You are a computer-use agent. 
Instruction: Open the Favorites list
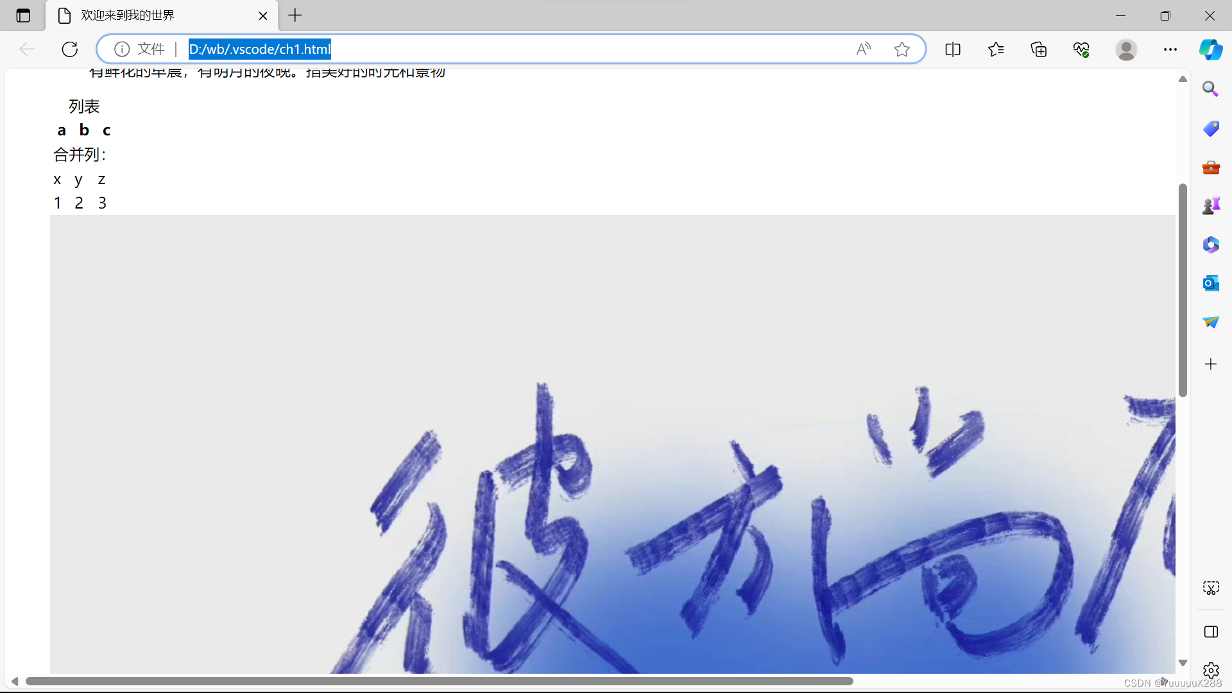click(996, 49)
